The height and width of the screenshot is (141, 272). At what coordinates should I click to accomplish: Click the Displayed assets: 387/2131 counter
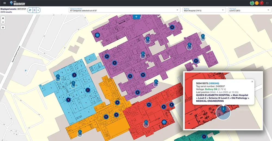(x=13, y=9)
